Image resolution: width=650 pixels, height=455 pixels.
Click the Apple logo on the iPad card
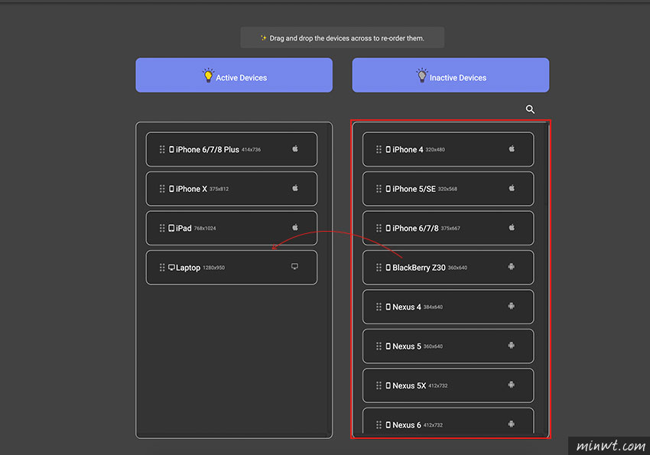[x=295, y=228]
